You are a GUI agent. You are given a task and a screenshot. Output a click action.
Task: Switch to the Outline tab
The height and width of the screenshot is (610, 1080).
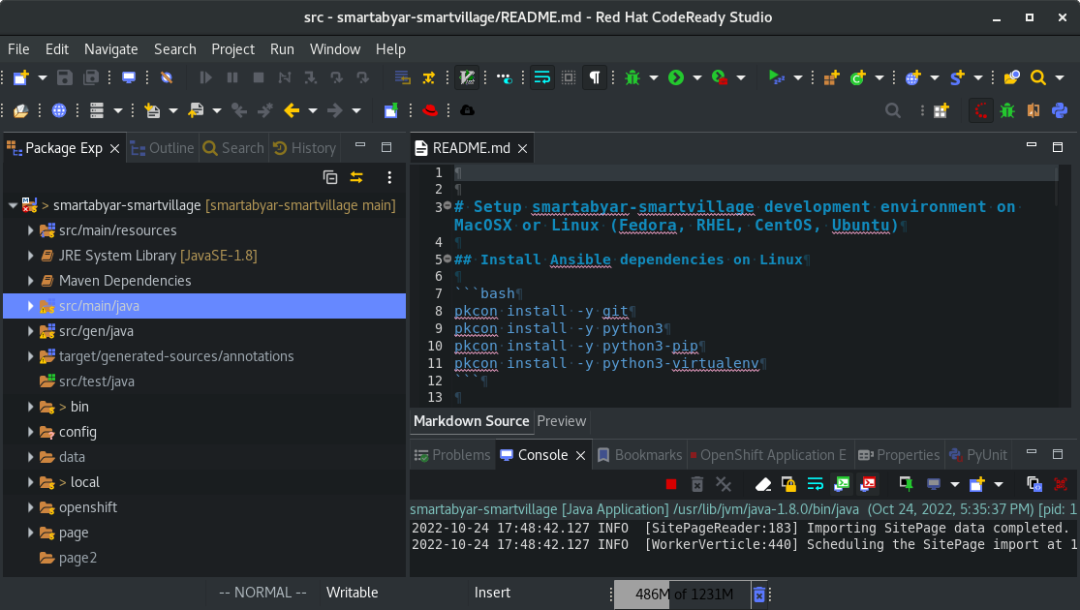click(163, 148)
